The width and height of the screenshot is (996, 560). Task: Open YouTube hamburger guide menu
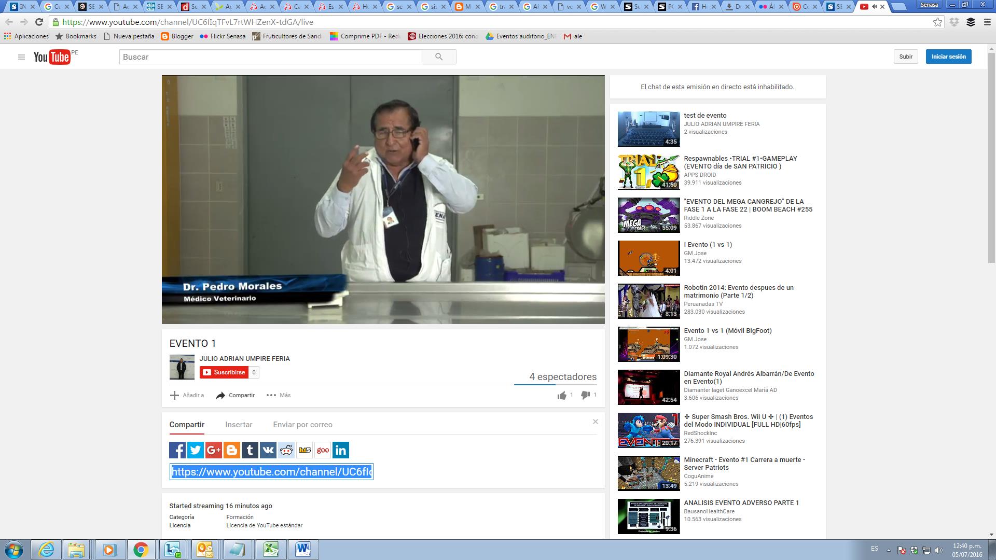click(x=21, y=57)
